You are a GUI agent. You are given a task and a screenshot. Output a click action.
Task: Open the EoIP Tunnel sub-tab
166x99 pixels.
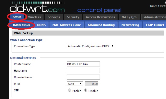pos(155,25)
